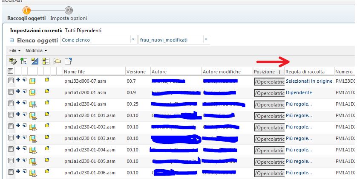The height and width of the screenshot is (179, 357).
Task: Check the box for pm1a1d230-01-001.asm
Action: (x=11, y=115)
